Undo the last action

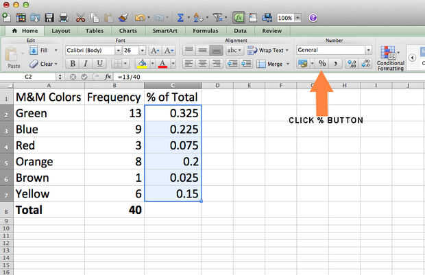point(140,18)
